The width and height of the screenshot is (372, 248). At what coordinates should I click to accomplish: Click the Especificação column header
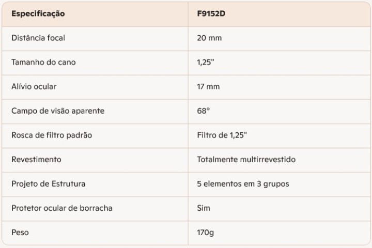(x=38, y=14)
